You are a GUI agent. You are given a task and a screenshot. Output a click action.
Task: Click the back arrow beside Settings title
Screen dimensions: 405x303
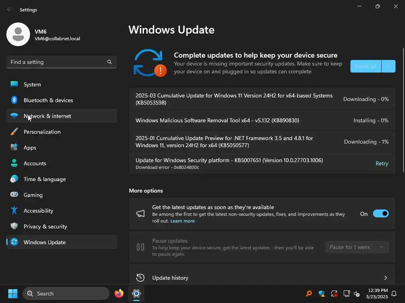9,9
